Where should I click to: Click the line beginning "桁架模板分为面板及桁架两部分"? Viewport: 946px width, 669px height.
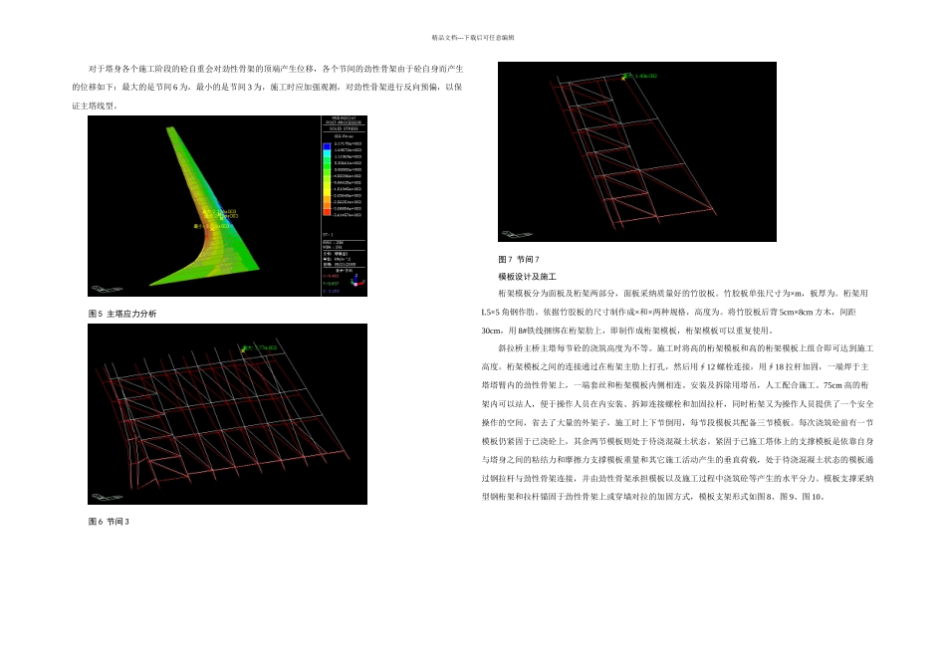coord(683,293)
